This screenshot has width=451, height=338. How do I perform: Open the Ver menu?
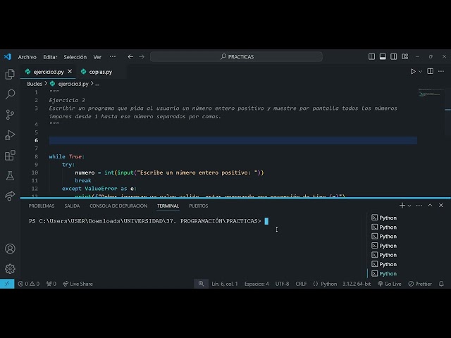tap(97, 57)
